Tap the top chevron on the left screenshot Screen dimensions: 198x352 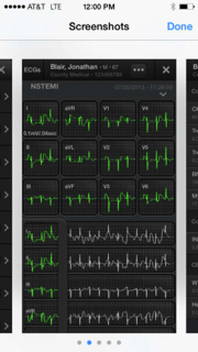point(6,97)
